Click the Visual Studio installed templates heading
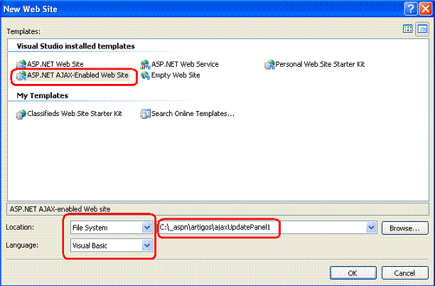 click(x=76, y=46)
